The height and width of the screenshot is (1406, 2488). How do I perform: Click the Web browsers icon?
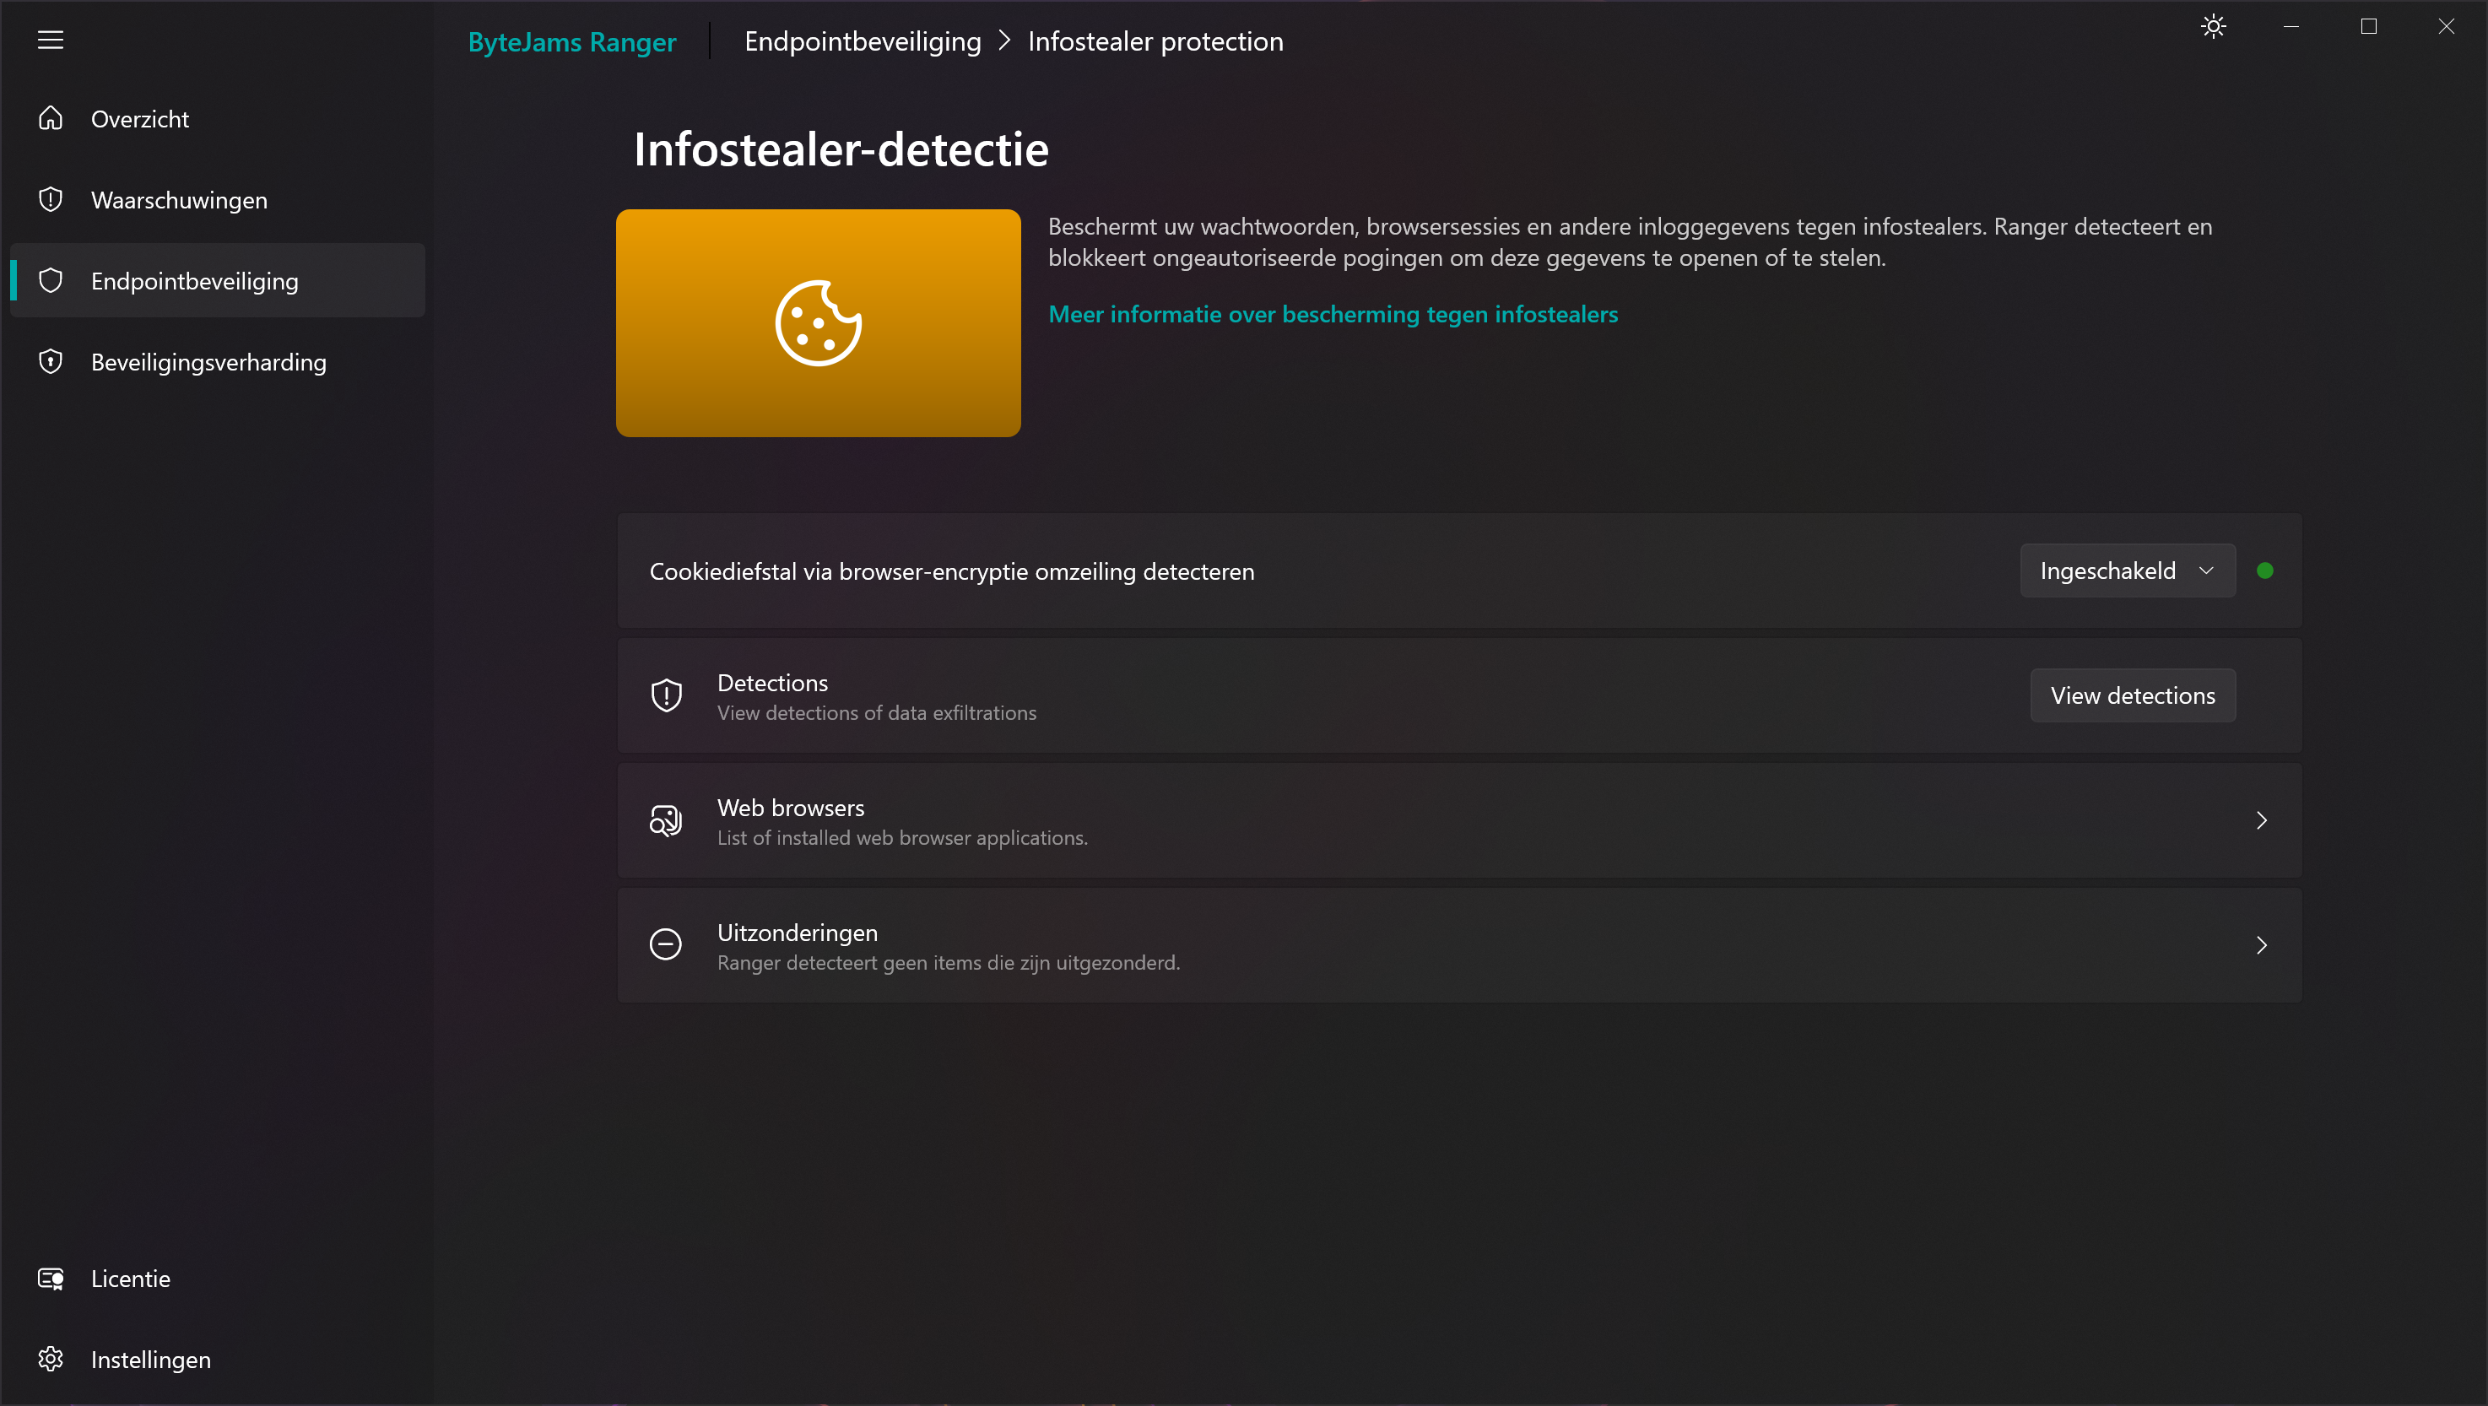point(665,819)
